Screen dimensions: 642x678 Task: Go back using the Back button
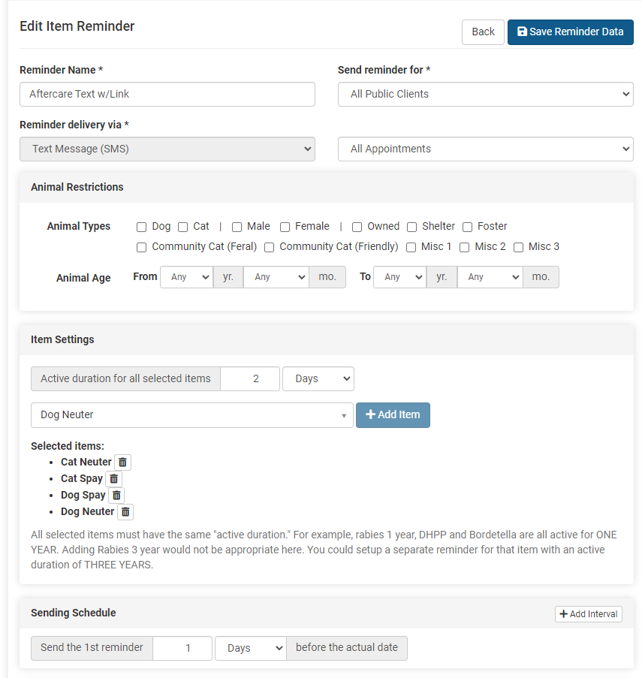tap(483, 32)
